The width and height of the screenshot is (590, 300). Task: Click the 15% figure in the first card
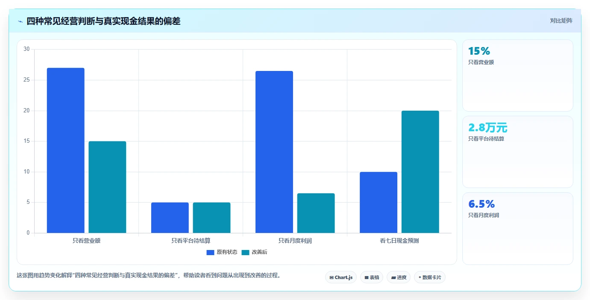pos(479,51)
